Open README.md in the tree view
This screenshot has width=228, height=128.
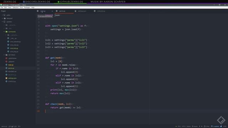(x=12, y=71)
